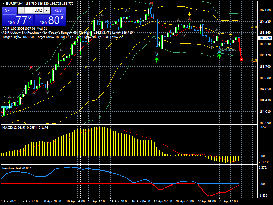Click the Target High= 187.250 info line
Image resolution: width=273 pixels, height=205 pixels.
tap(63, 37)
